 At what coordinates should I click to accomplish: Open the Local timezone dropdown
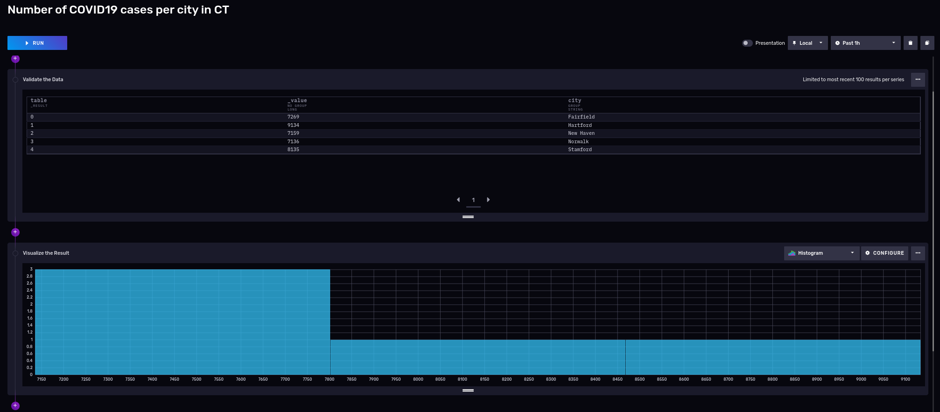point(807,43)
